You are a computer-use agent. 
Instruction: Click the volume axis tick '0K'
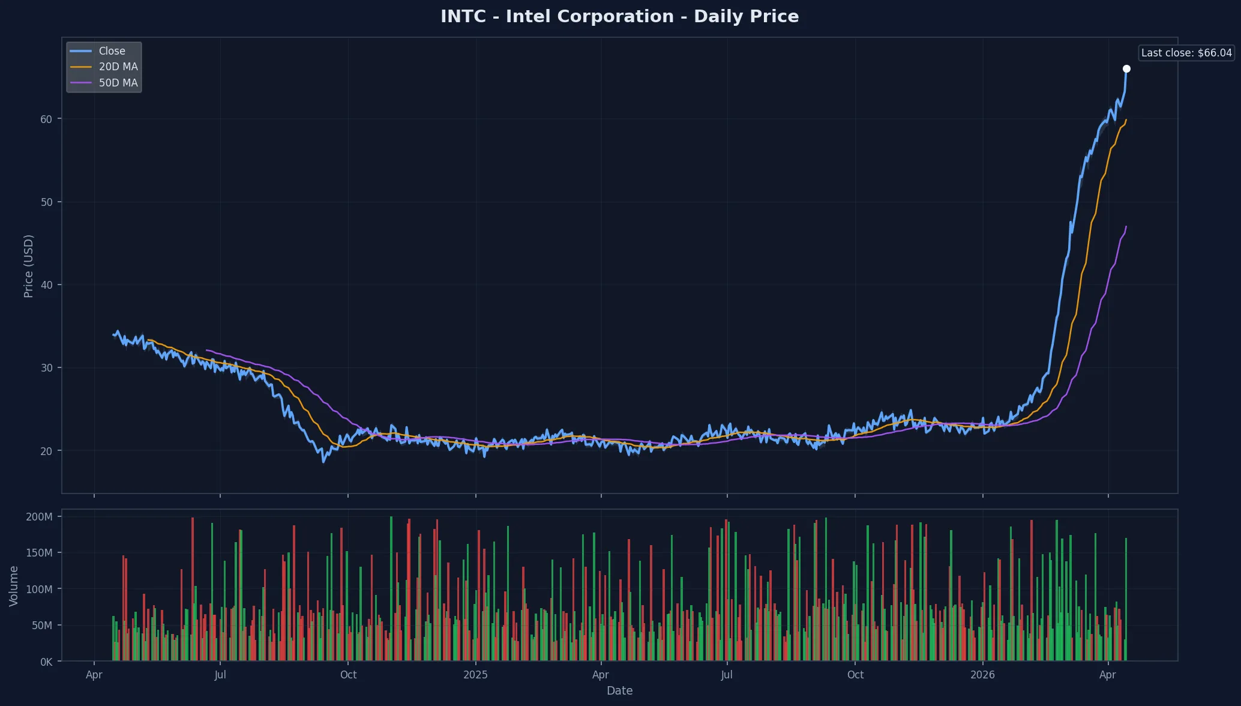point(46,662)
